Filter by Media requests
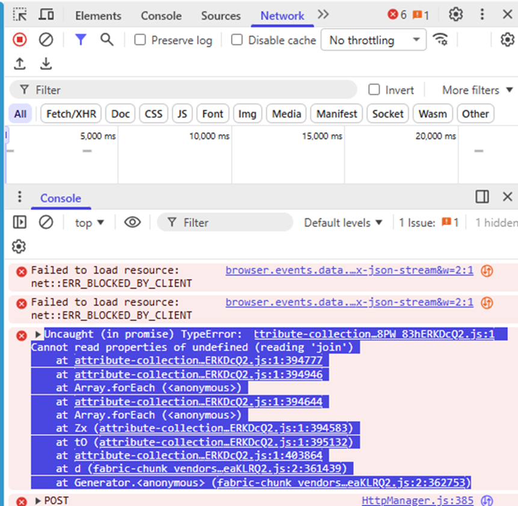The height and width of the screenshot is (506, 518). (x=286, y=114)
